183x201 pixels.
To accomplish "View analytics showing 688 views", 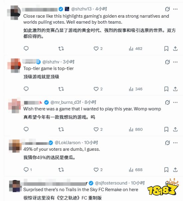I will click(135, 170).
